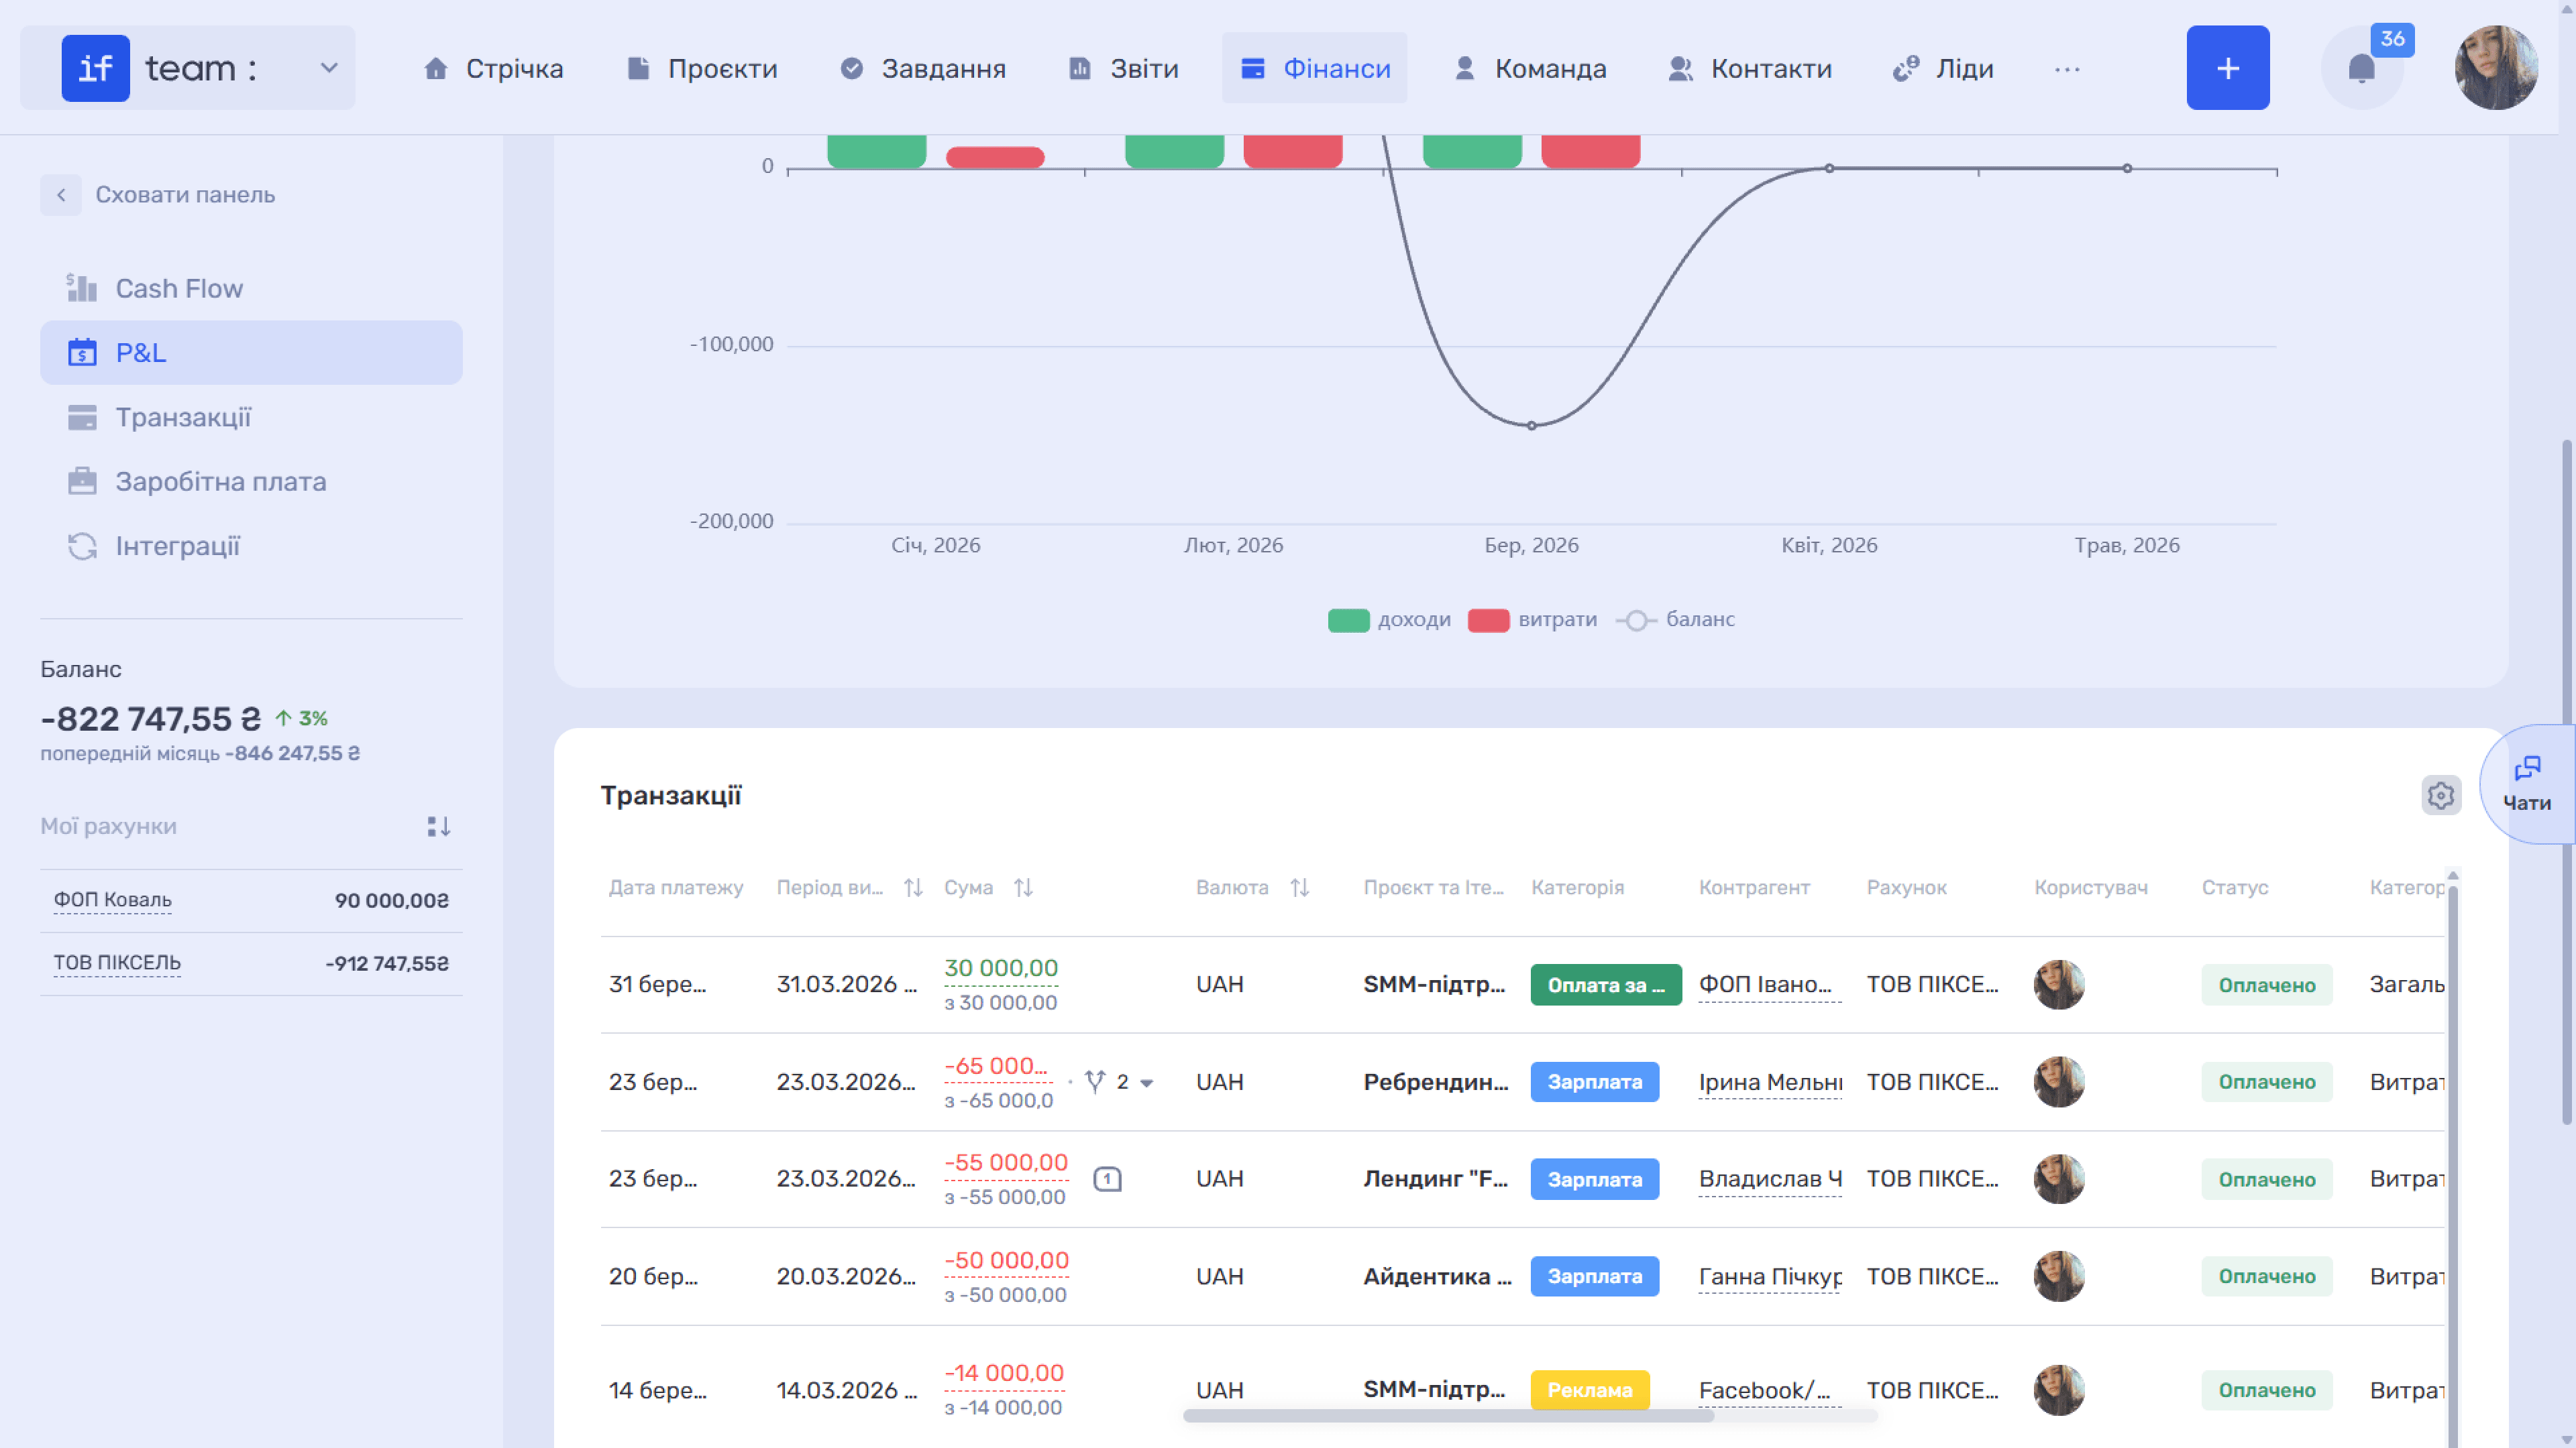Open Cash Flow in sidebar
This screenshot has width=2576, height=1448.
(x=250, y=289)
